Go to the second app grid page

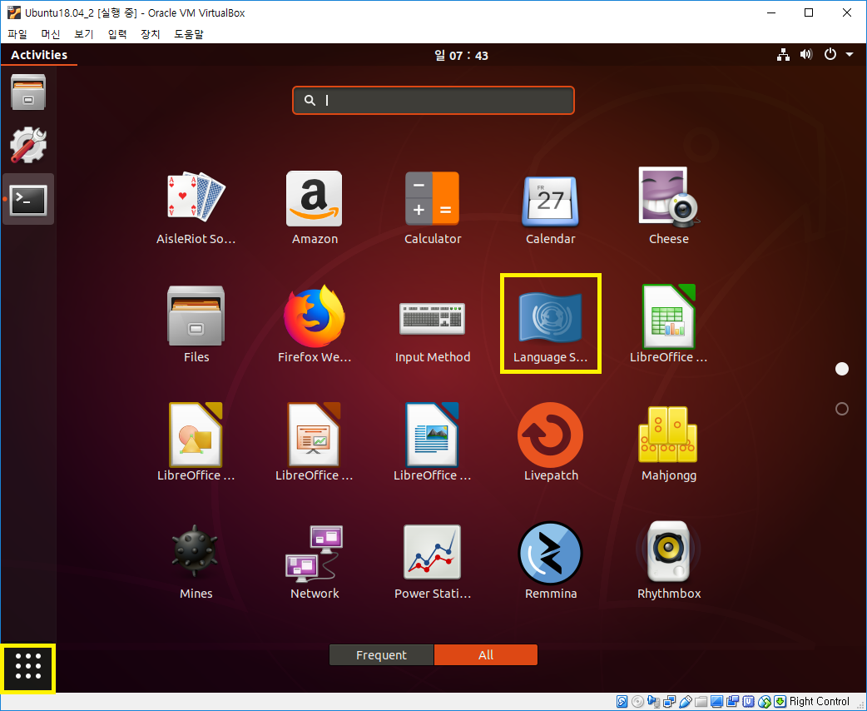tap(841, 409)
